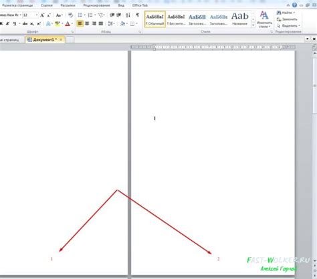This screenshot has width=317, height=279.
Task: Apply strikethrough formatting
Action: coord(25,23)
